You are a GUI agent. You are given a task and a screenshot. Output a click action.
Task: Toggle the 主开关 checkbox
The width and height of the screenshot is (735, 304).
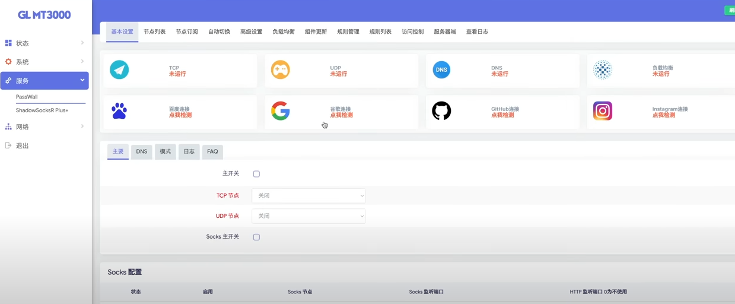(256, 174)
